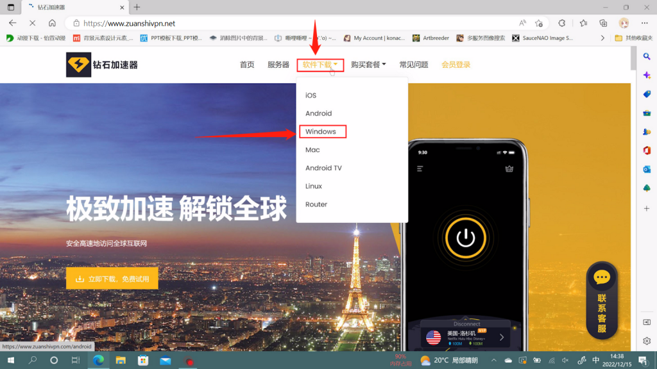
Task: Expand the 软件下载 dropdown menu
Action: 320,65
